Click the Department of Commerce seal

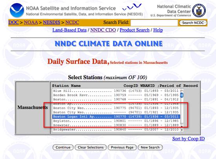(x=199, y=11)
